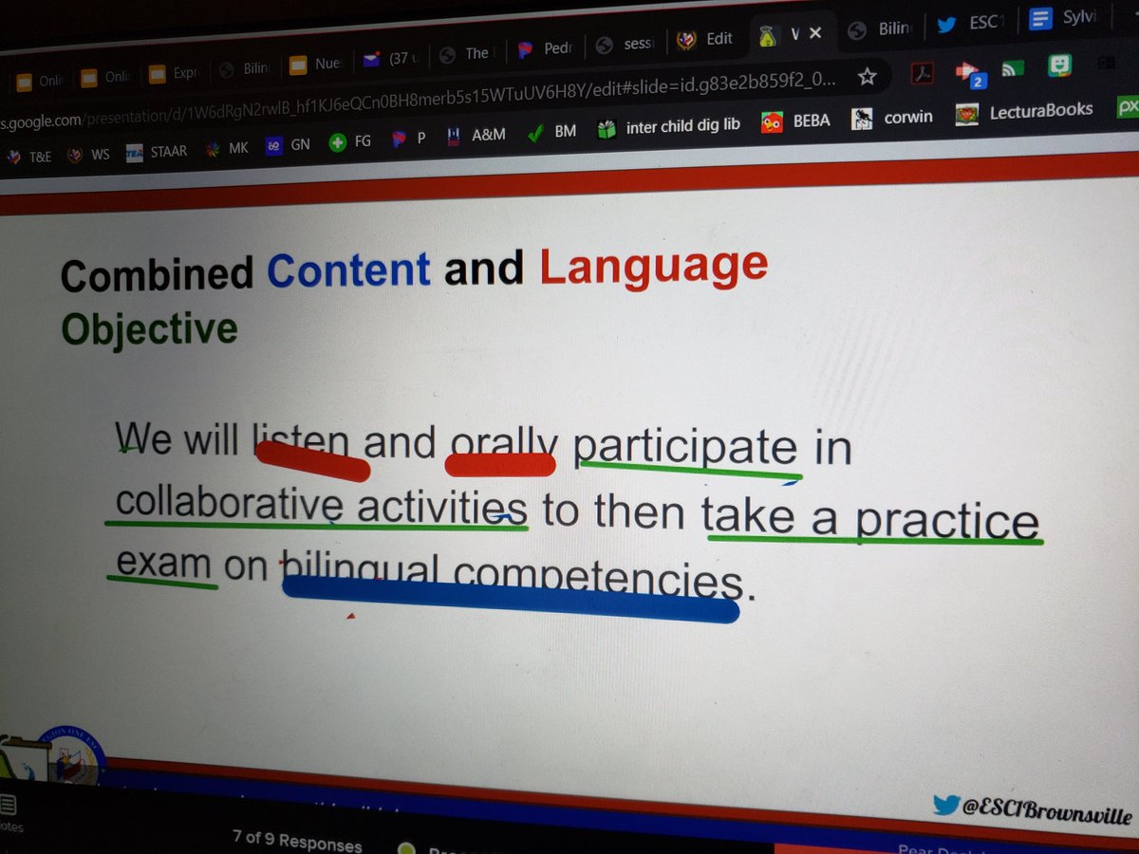
Task: Open the 'inter child dig lib' bookmark
Action: click(668, 126)
